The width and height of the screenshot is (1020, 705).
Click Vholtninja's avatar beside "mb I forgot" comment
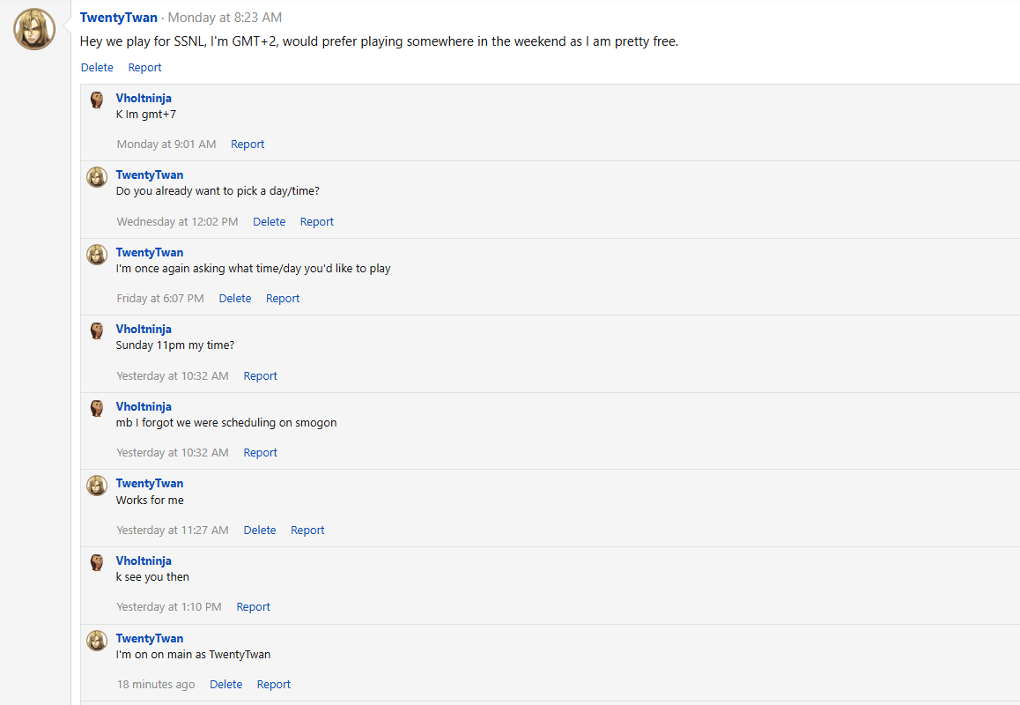click(x=97, y=408)
